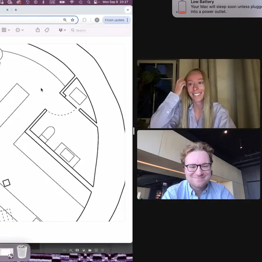Screen dimensions: 262x262
Task: Click the tag icon in toolbar
Action: (x=47, y=30)
